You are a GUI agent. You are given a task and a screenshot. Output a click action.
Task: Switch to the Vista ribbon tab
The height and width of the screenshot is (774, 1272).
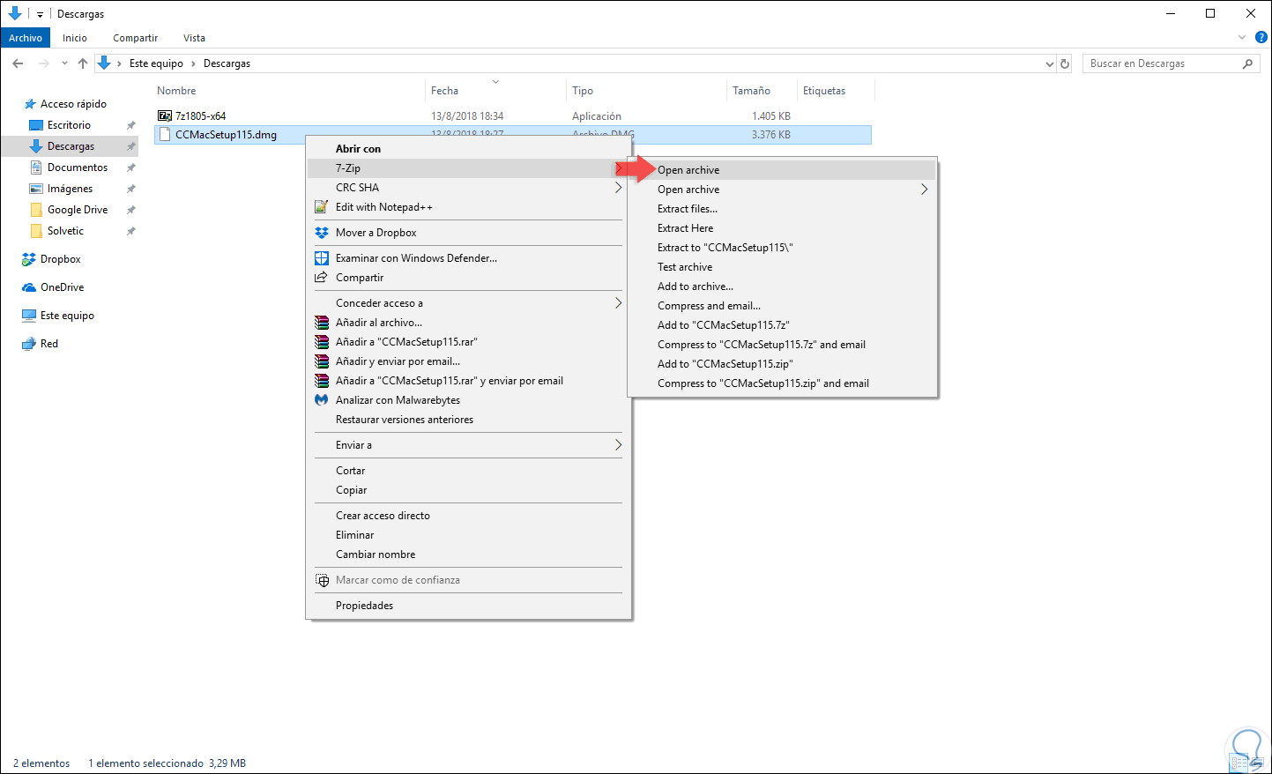194,38
